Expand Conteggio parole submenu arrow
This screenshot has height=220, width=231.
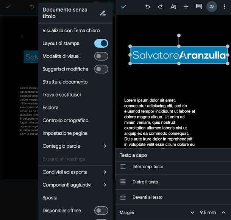coord(105,146)
